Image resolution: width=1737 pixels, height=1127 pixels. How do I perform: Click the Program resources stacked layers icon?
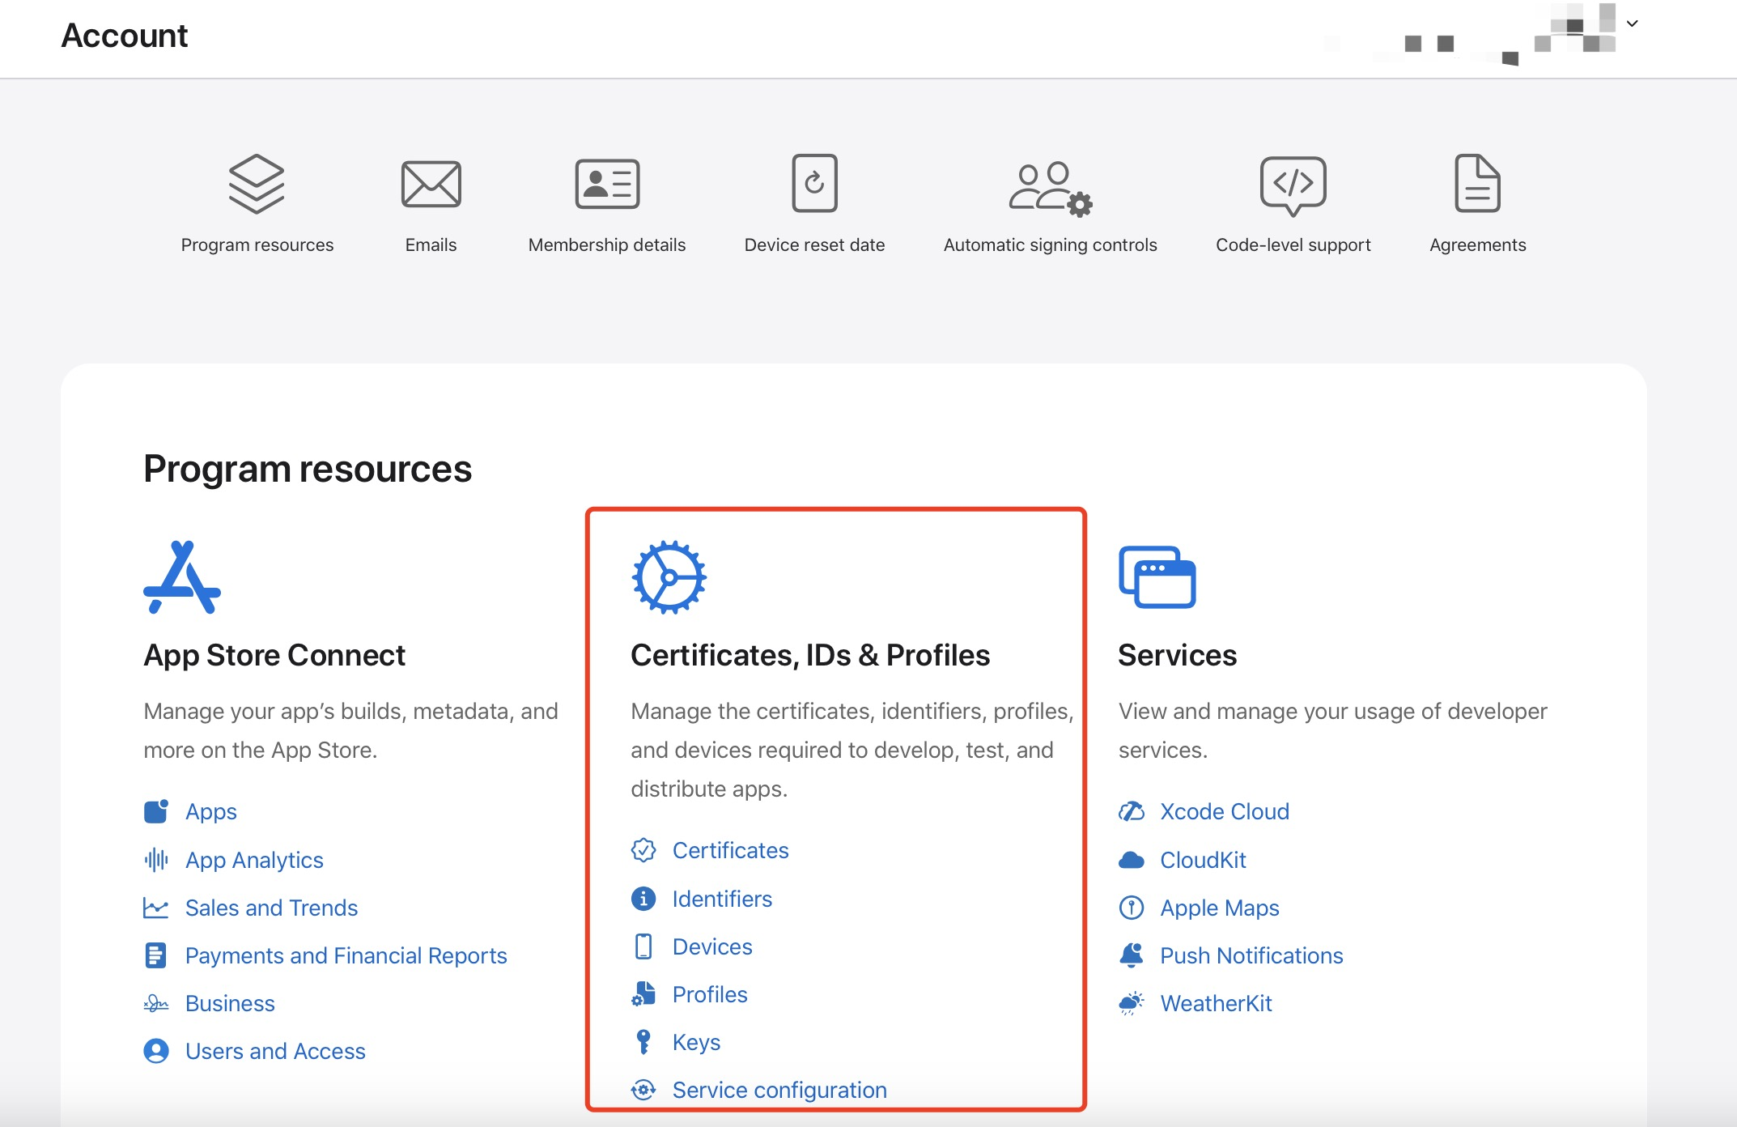coord(257,184)
